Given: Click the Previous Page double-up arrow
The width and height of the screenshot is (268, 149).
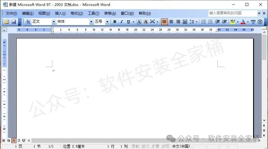Looking at the screenshot, I should (264, 125).
